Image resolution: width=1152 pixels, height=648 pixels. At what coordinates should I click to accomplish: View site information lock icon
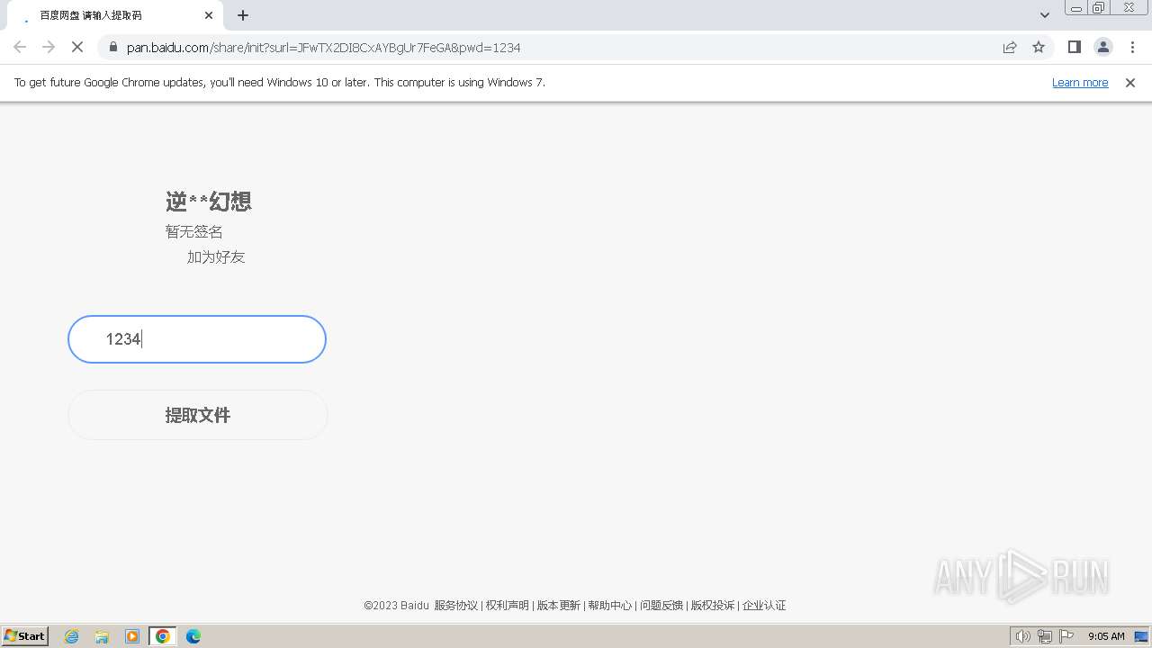coord(113,47)
